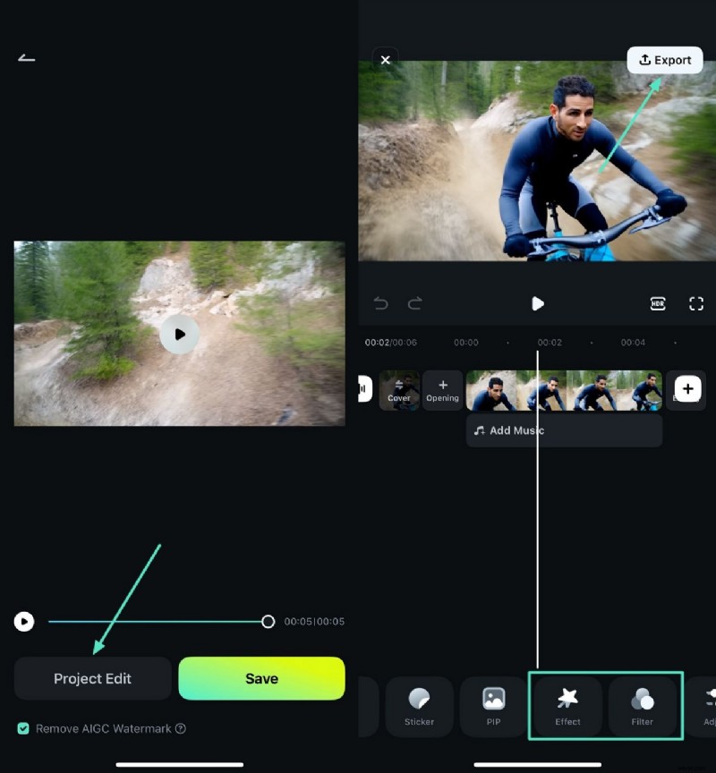Expand preview to fullscreen
Viewport: 716px width, 773px height.
696,304
